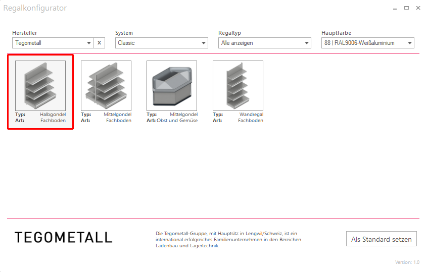This screenshot has height=272, width=426.
Task: Open the Regaltyp dropdown showing Alle anzeigen
Action: [x=264, y=43]
